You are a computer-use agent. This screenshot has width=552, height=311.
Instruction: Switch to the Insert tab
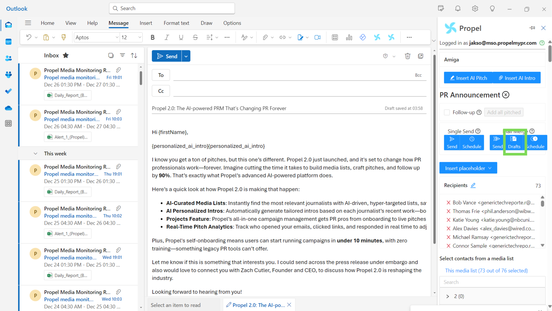pyautogui.click(x=146, y=23)
